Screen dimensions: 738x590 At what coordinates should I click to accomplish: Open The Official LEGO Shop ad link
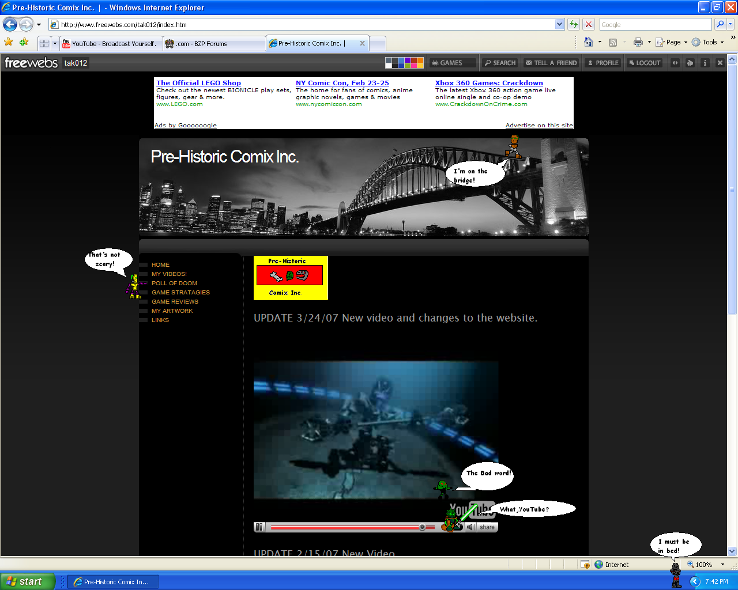198,83
